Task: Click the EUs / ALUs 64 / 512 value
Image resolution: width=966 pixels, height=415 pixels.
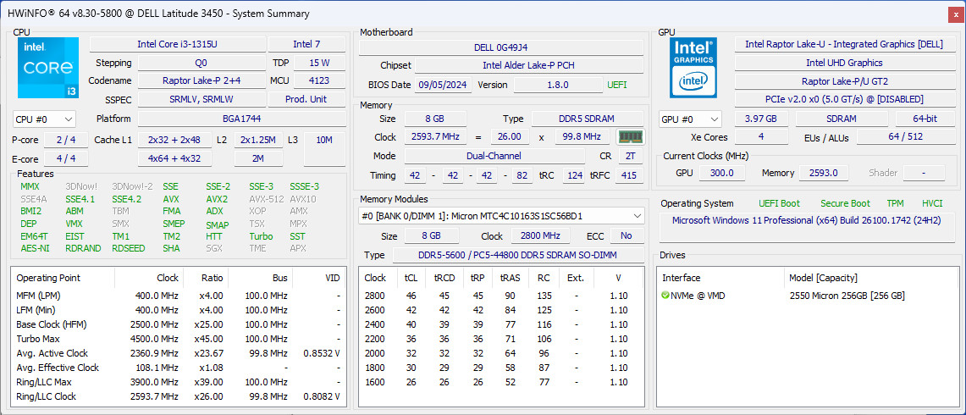Action: click(905, 137)
